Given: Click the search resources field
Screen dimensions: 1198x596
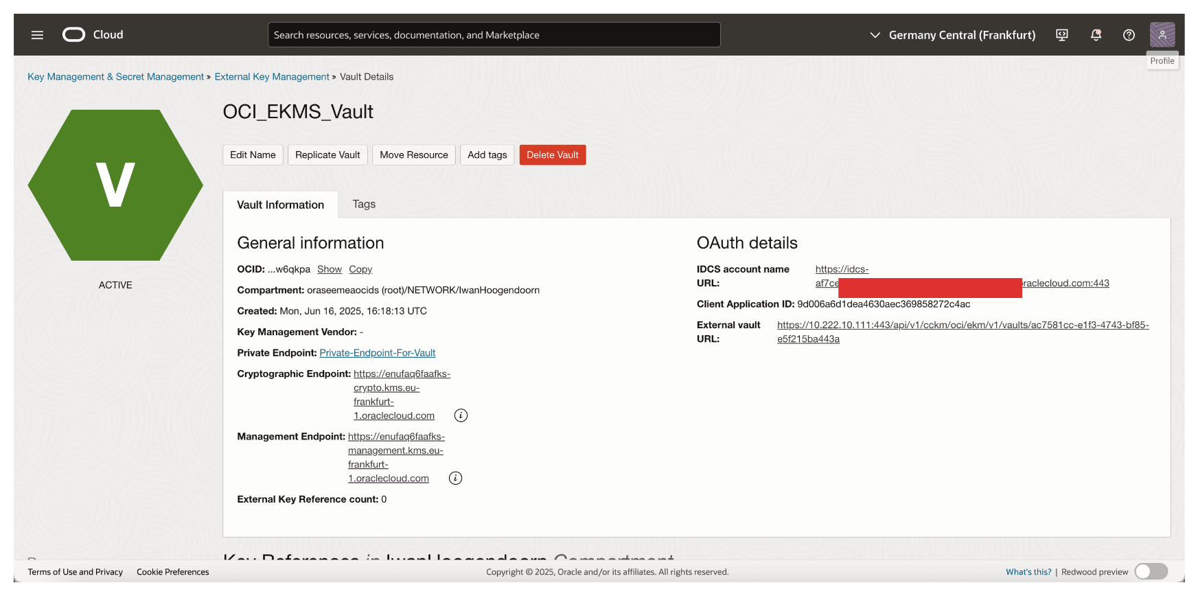Looking at the screenshot, I should (494, 35).
